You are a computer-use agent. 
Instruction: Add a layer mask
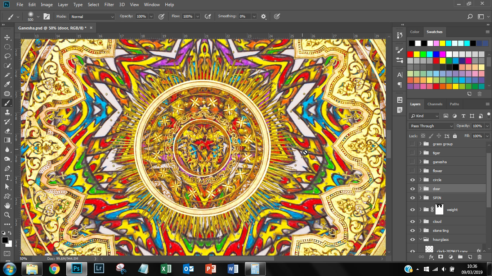pos(440,257)
